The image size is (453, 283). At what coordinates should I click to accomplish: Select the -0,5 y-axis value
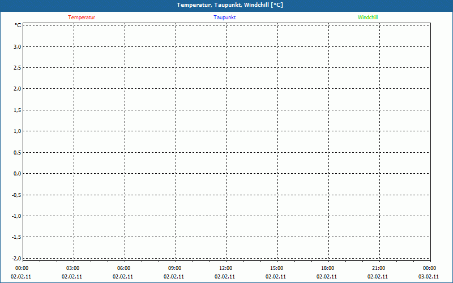point(16,195)
